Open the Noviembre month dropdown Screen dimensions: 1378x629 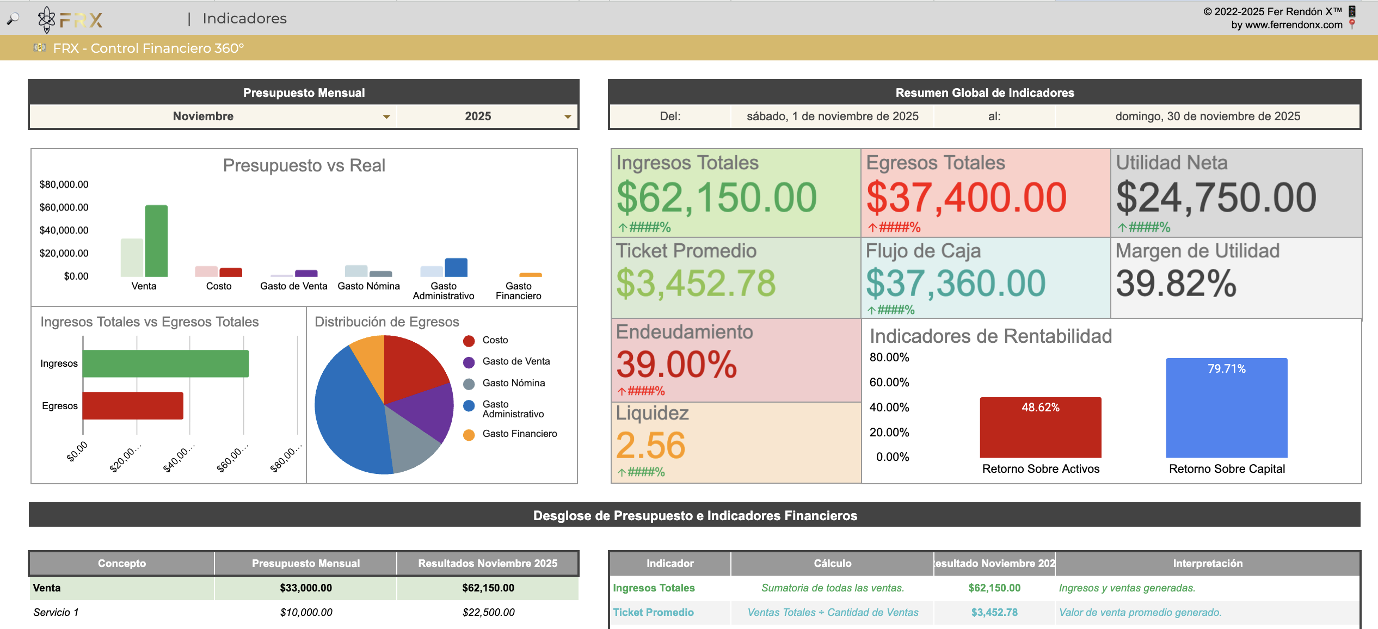386,116
